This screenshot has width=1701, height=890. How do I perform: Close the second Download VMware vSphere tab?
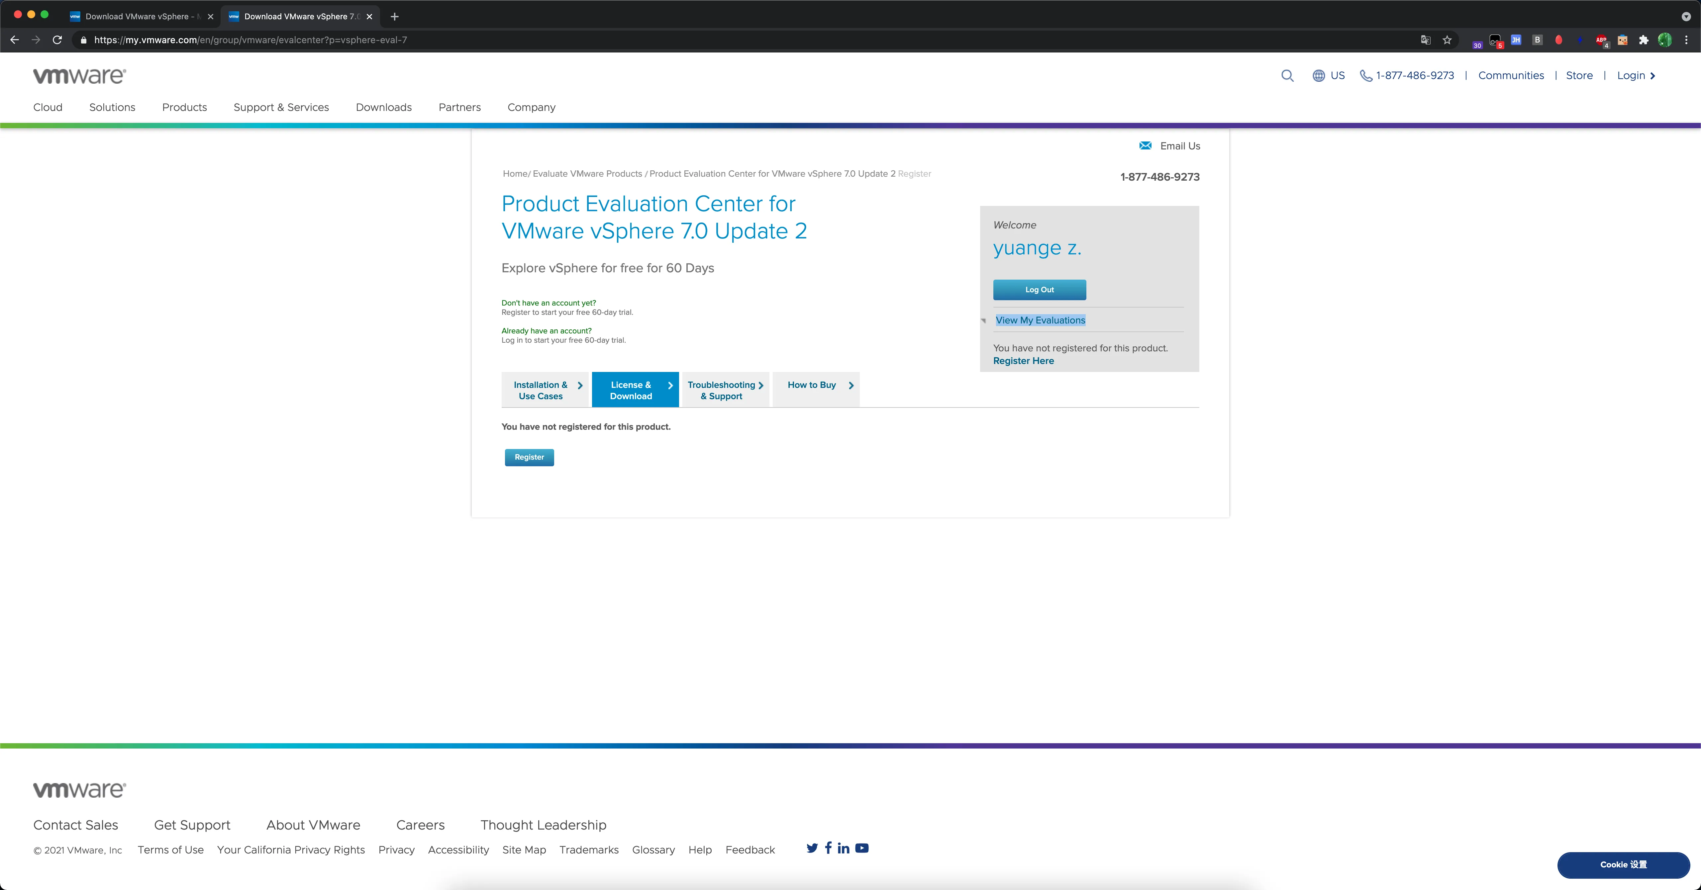tap(369, 17)
